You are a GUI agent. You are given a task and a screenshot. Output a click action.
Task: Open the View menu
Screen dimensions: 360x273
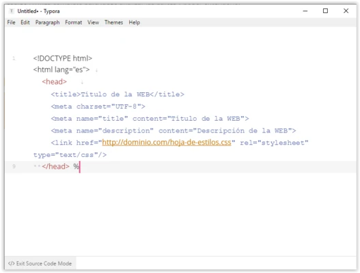(x=93, y=23)
